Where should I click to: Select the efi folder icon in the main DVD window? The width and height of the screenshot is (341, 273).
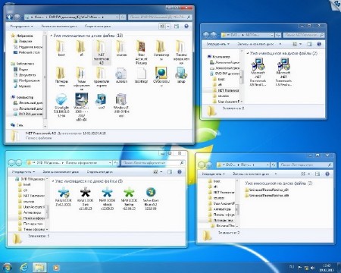point(81,49)
